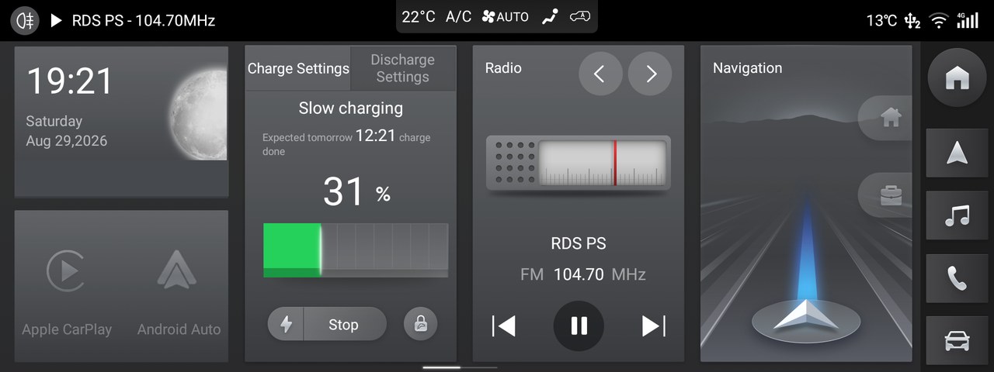994x372 pixels.
Task: Tap the outside temperature 13°C reading
Action: [881, 20]
